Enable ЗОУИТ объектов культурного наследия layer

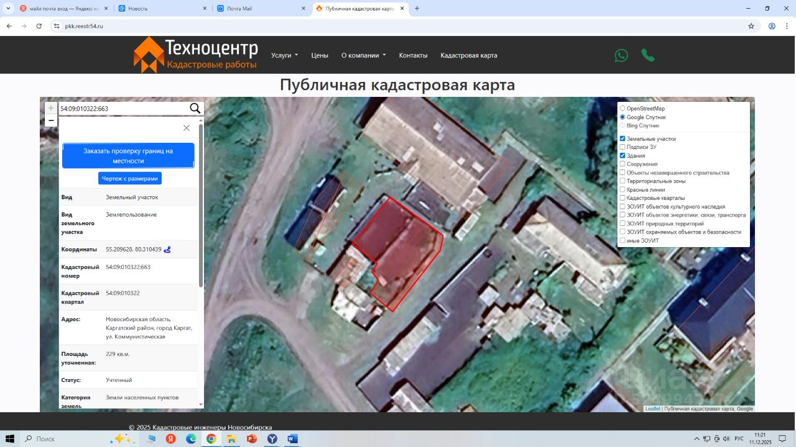(622, 207)
